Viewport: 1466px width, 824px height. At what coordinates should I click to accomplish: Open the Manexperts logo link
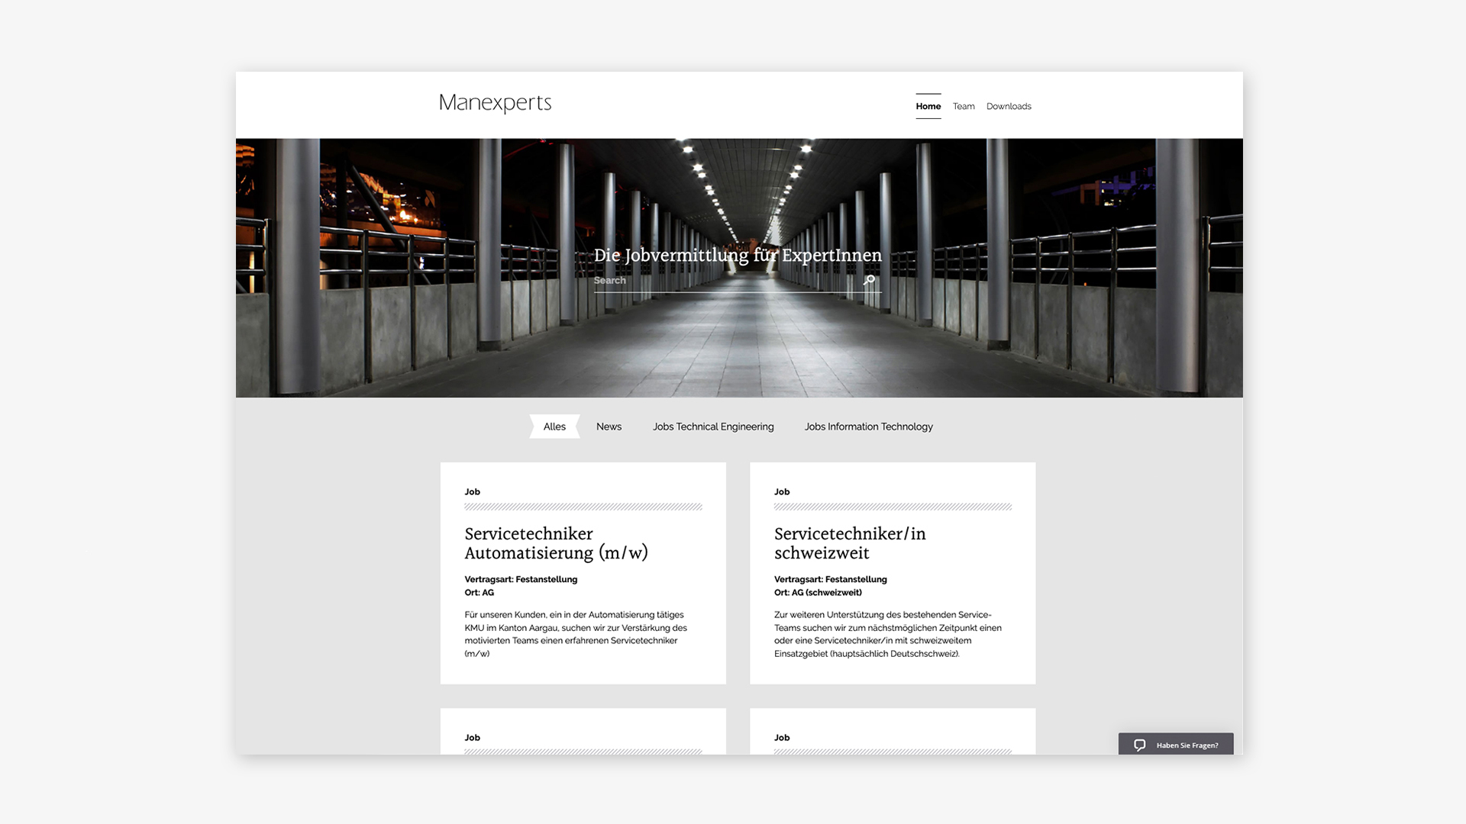pos(495,103)
